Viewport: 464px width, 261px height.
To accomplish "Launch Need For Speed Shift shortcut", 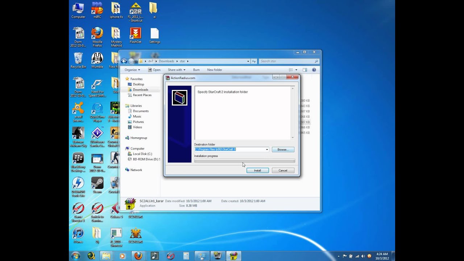I will tap(97, 88).
